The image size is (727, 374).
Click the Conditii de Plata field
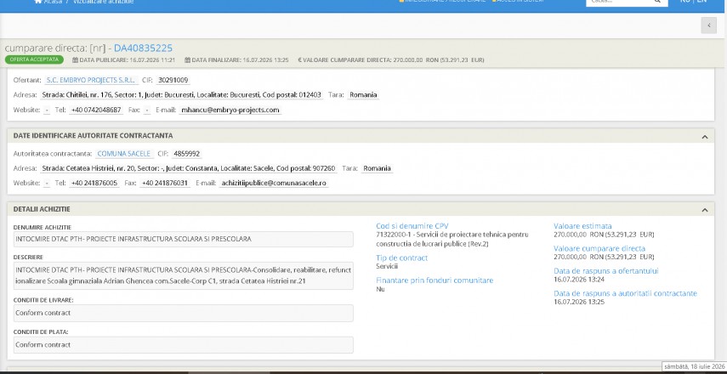[183, 345]
